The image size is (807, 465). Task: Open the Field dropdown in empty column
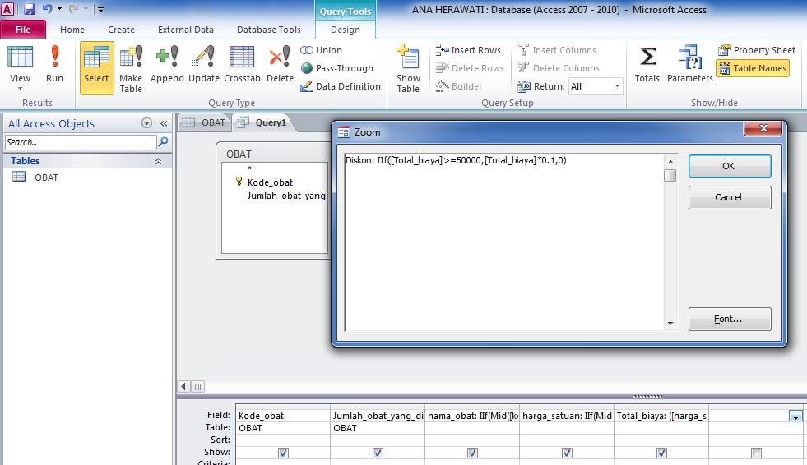coord(795,416)
